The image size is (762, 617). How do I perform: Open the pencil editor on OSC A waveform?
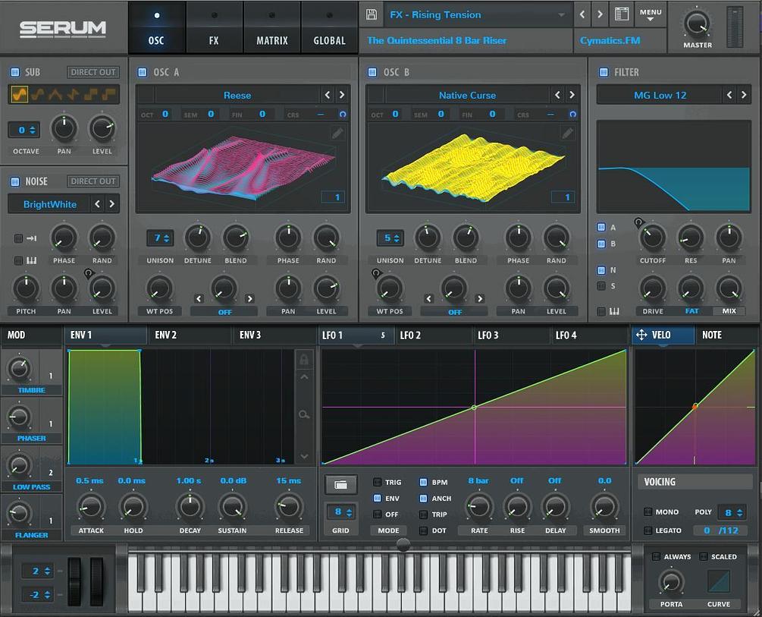(x=337, y=131)
